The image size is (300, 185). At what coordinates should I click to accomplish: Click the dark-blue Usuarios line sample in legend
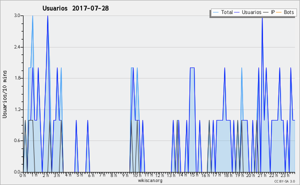click(x=237, y=12)
